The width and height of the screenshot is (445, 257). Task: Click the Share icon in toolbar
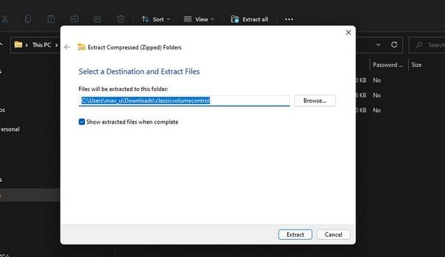[97, 19]
